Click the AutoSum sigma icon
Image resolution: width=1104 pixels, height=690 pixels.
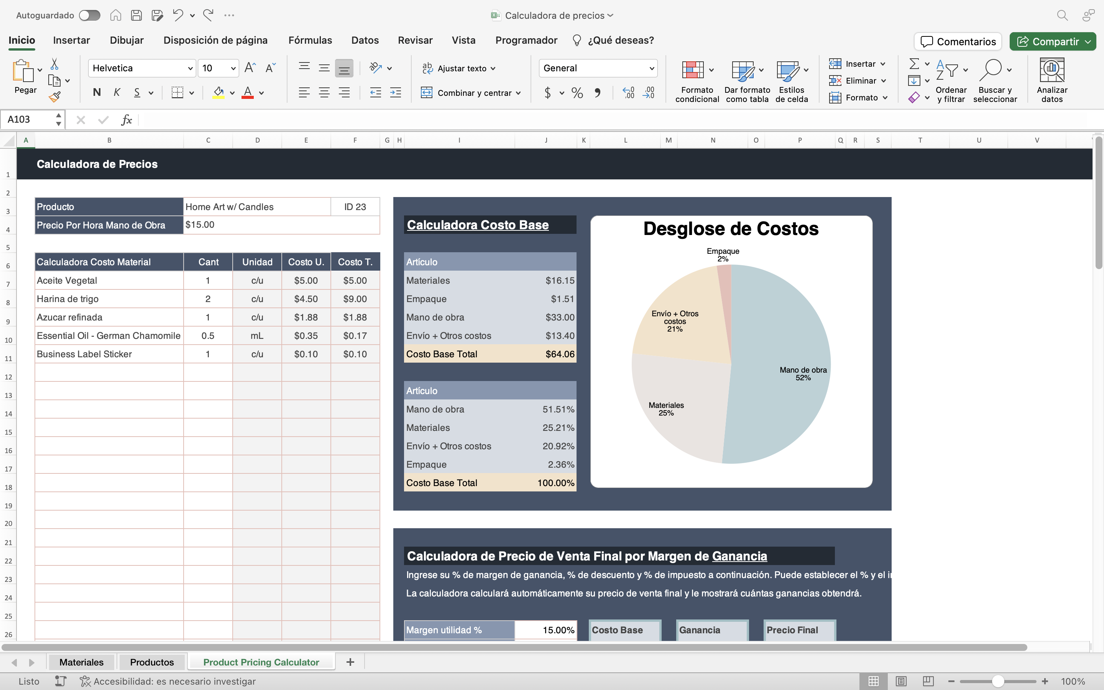(x=914, y=63)
